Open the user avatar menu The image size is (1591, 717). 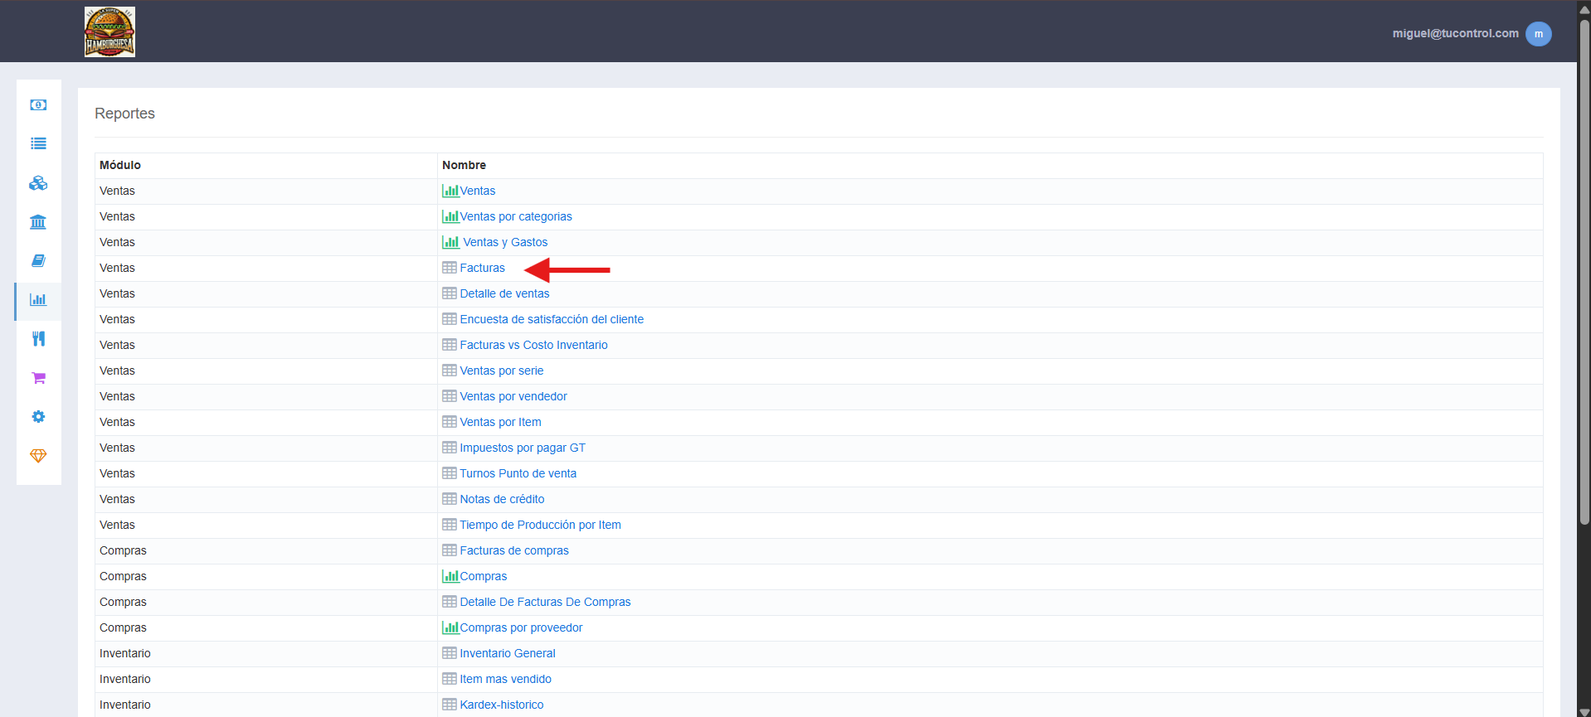[1539, 33]
